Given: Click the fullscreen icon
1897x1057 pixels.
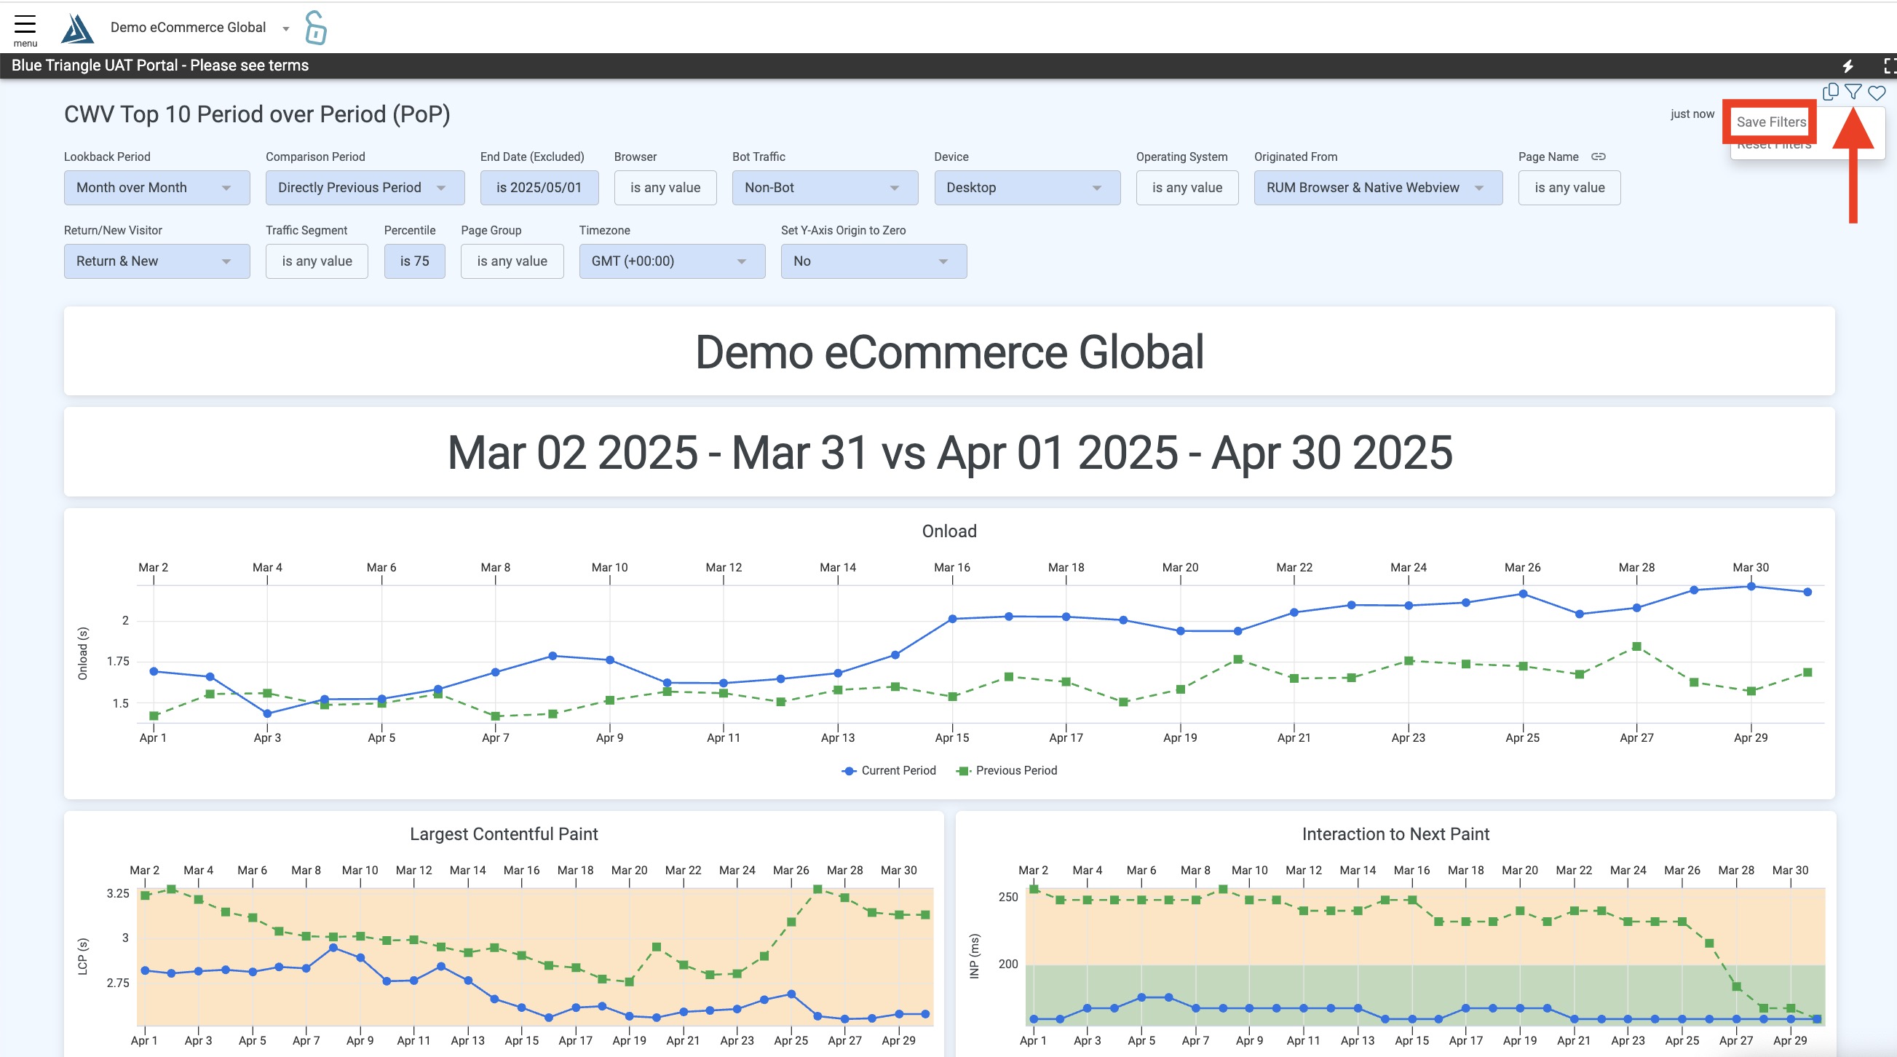Looking at the screenshot, I should tap(1890, 66).
